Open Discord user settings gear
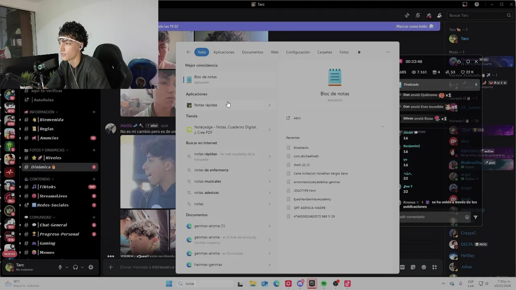Screen dimensions: 516x290 [x=91, y=267]
